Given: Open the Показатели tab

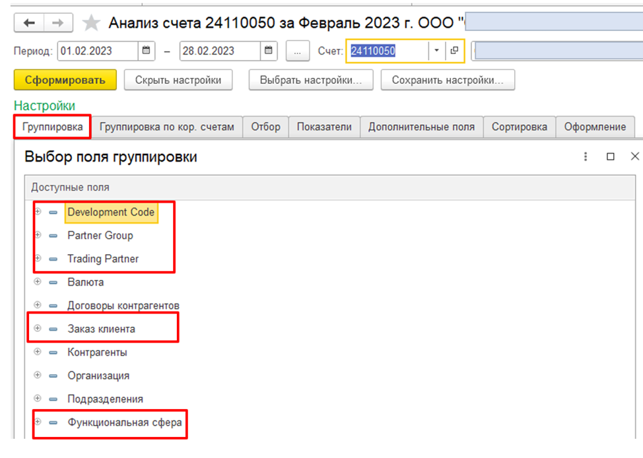Looking at the screenshot, I should (x=324, y=127).
